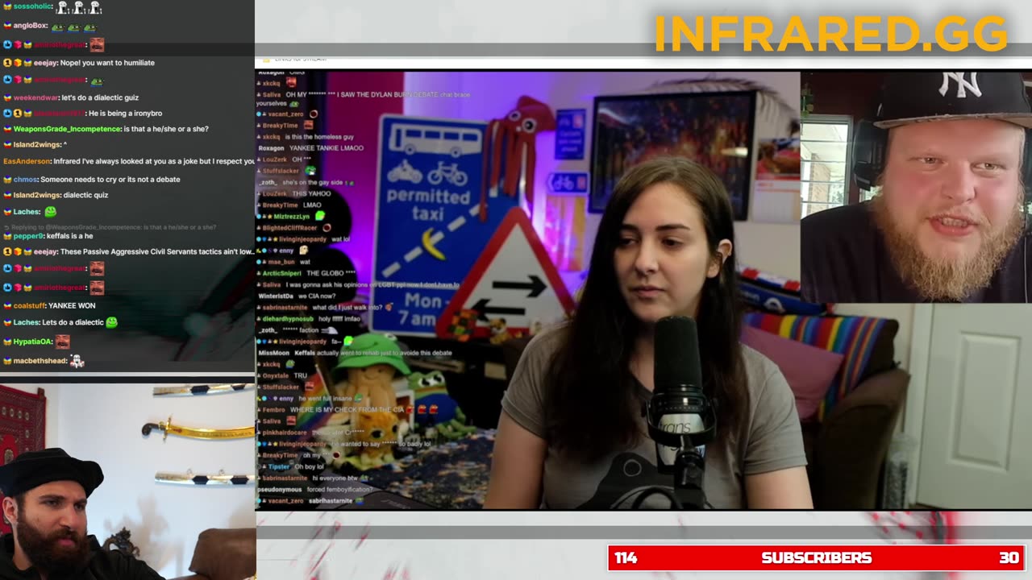Viewport: 1032px width, 580px height.
Task: Open the weekendwar username
Action: [x=36, y=98]
